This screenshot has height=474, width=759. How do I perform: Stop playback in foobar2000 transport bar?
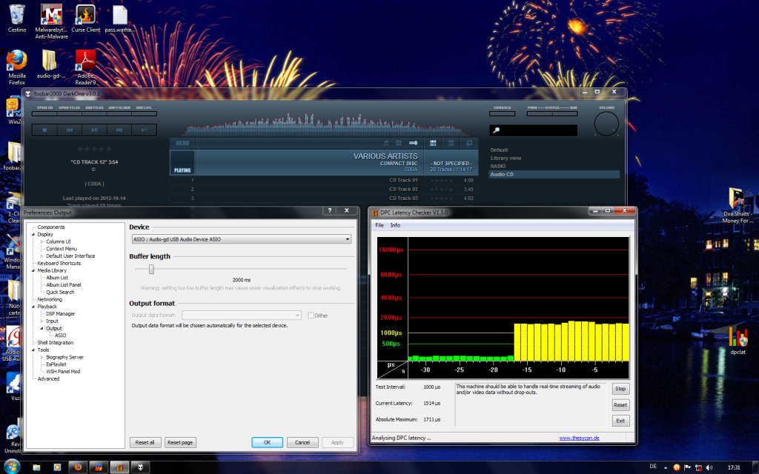[44, 130]
